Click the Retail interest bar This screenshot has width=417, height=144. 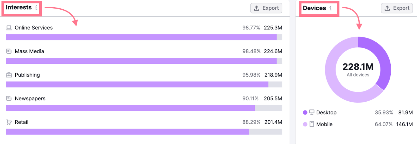(127, 132)
